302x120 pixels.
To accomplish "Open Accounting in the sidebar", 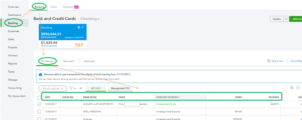I will pyautogui.click(x=15, y=88).
